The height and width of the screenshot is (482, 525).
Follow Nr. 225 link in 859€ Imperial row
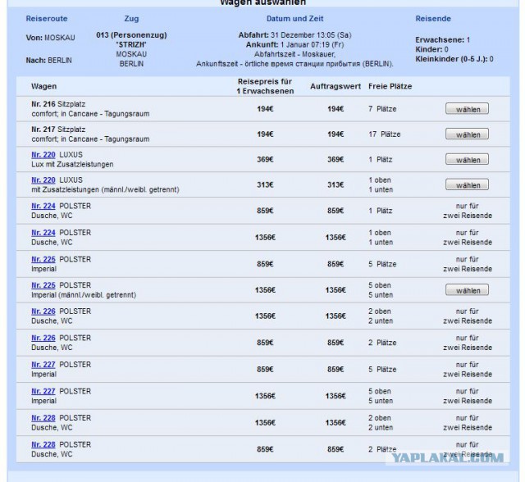[x=43, y=260]
